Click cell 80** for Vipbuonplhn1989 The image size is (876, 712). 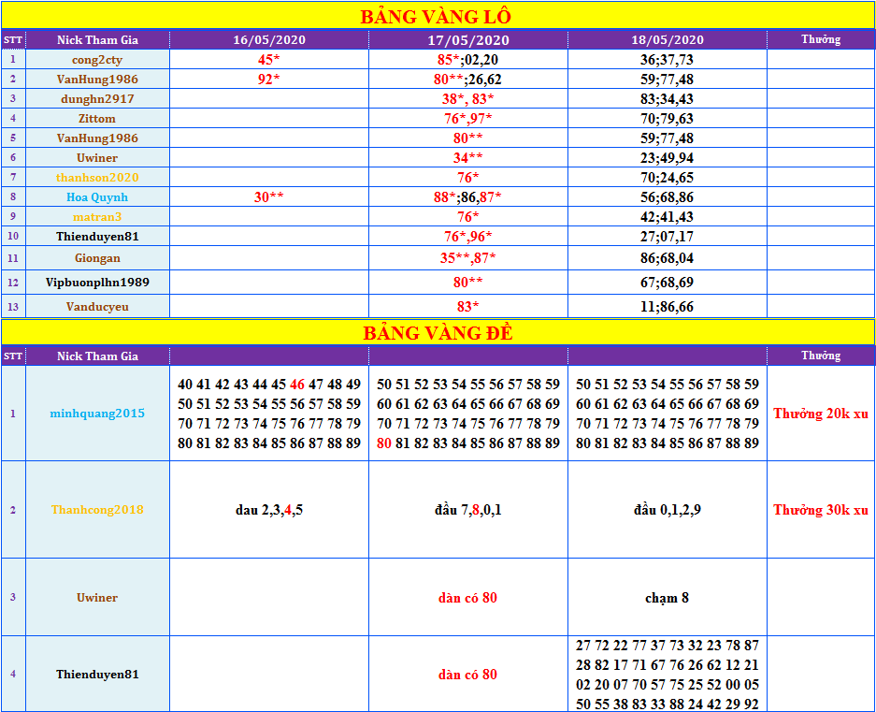click(x=467, y=282)
